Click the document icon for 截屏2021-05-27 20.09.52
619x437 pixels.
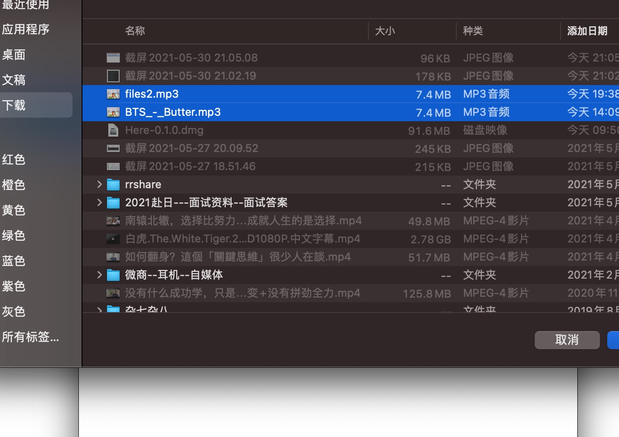coord(113,148)
